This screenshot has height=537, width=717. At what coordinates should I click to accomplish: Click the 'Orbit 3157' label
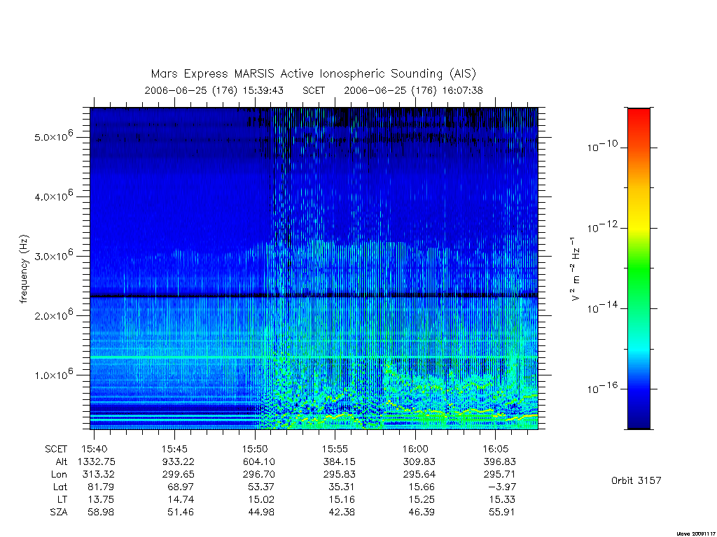(636, 480)
